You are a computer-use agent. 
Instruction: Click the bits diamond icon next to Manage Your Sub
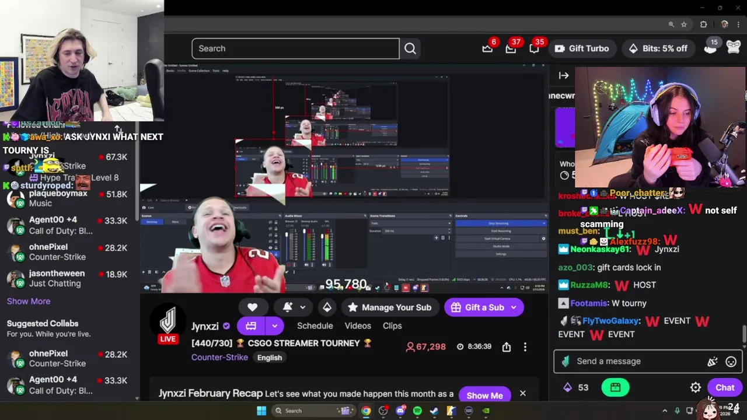327,307
